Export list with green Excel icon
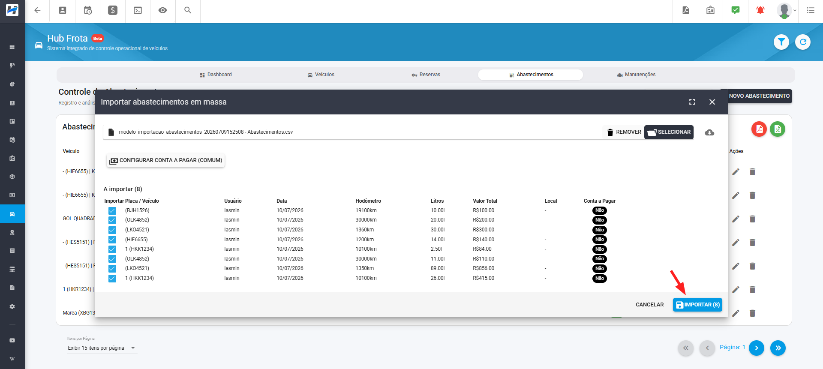This screenshot has width=823, height=369. [778, 129]
